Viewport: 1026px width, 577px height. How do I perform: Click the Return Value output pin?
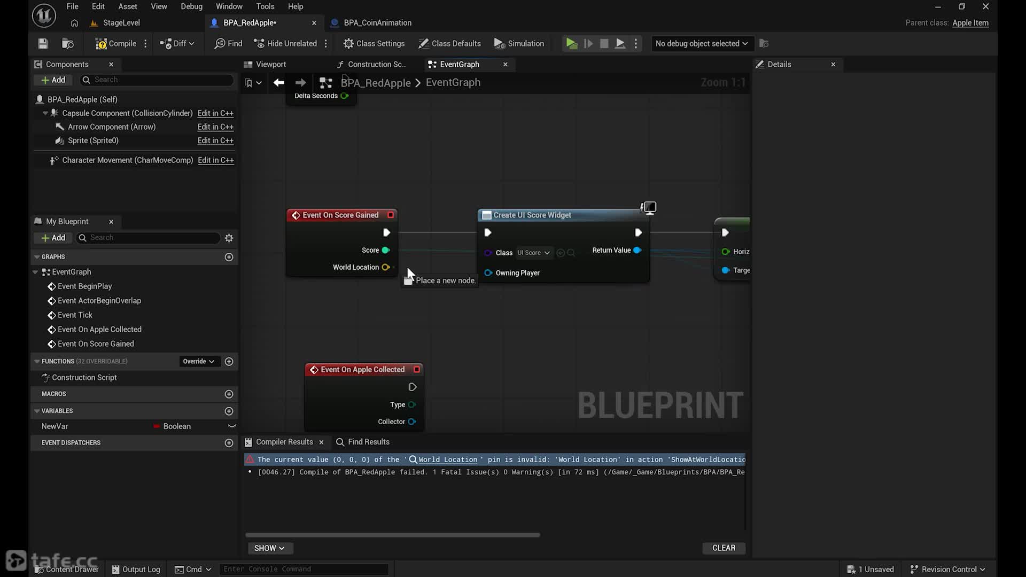pos(637,251)
